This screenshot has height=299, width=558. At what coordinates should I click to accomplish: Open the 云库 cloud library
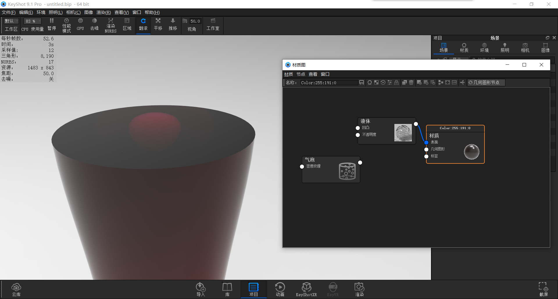tap(16, 289)
